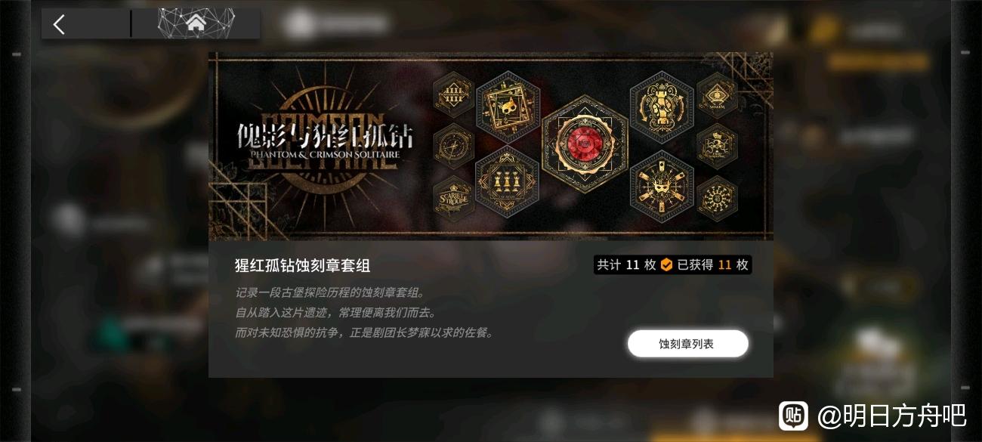Open the home navigation icon

point(196,23)
